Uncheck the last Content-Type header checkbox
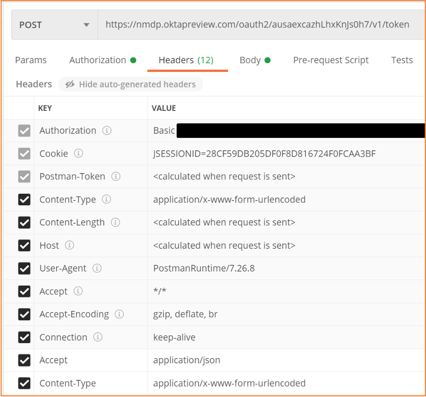The height and width of the screenshot is (397, 426). pos(24,383)
